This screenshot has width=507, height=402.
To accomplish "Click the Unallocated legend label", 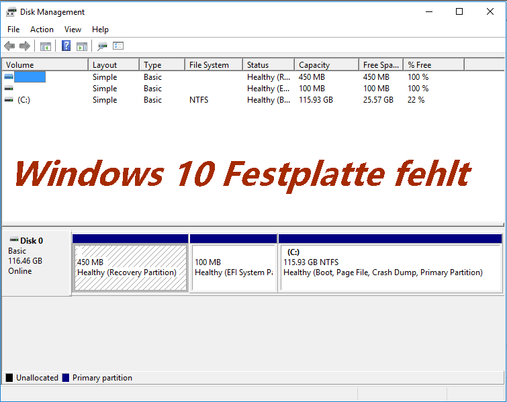I will coord(37,378).
